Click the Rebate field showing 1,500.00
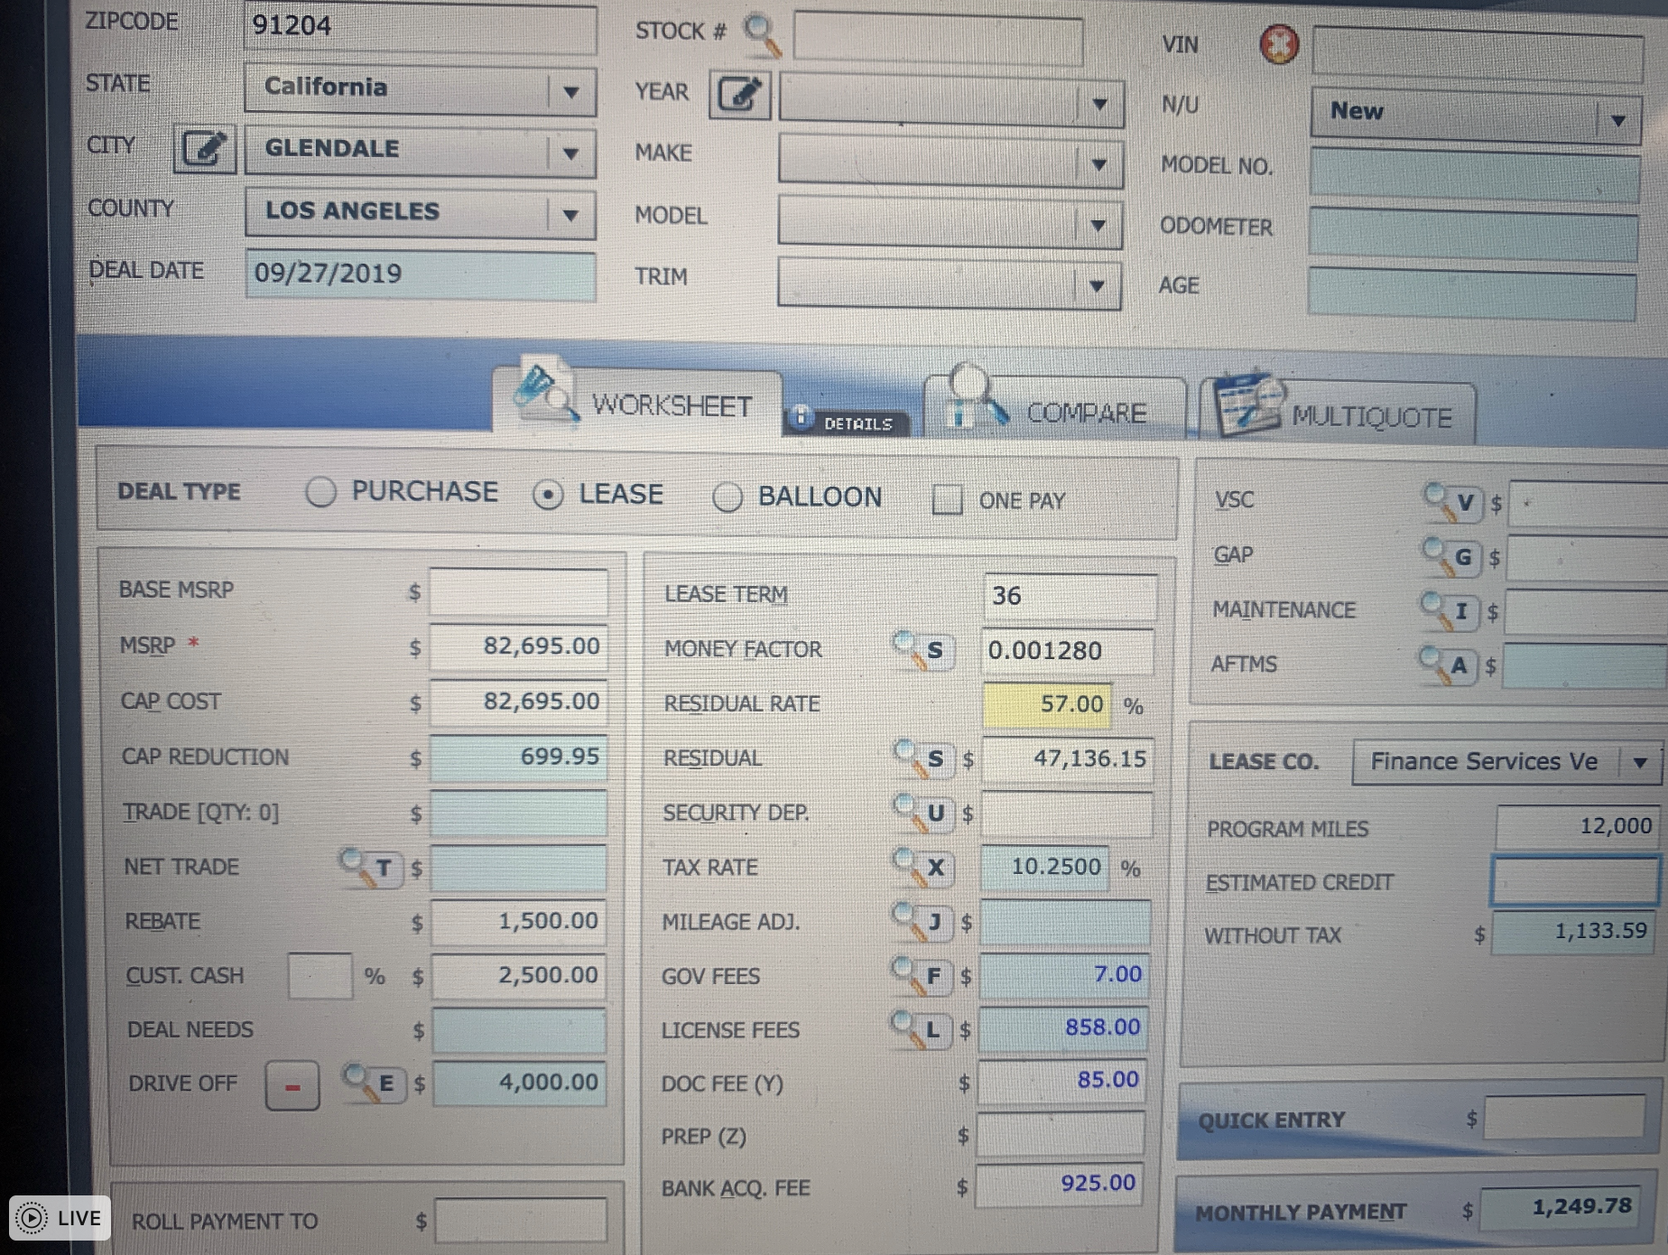Screen dimensions: 1668x1255 click(x=519, y=922)
